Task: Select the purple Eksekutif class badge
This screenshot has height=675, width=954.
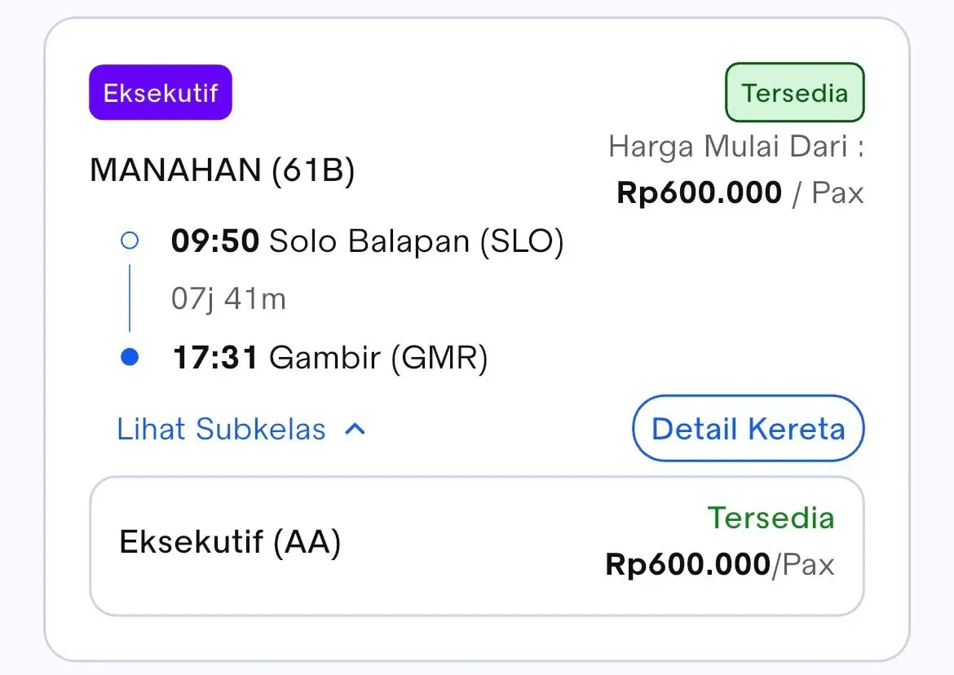Action: coord(160,92)
